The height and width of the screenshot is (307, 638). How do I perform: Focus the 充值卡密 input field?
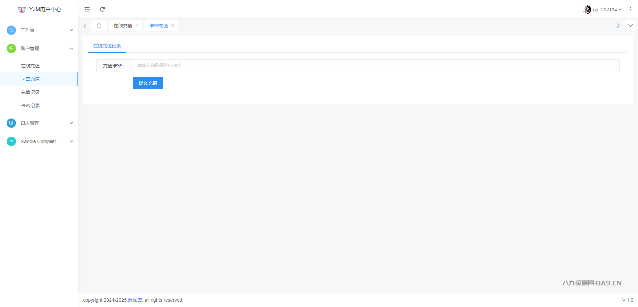[x=376, y=65]
